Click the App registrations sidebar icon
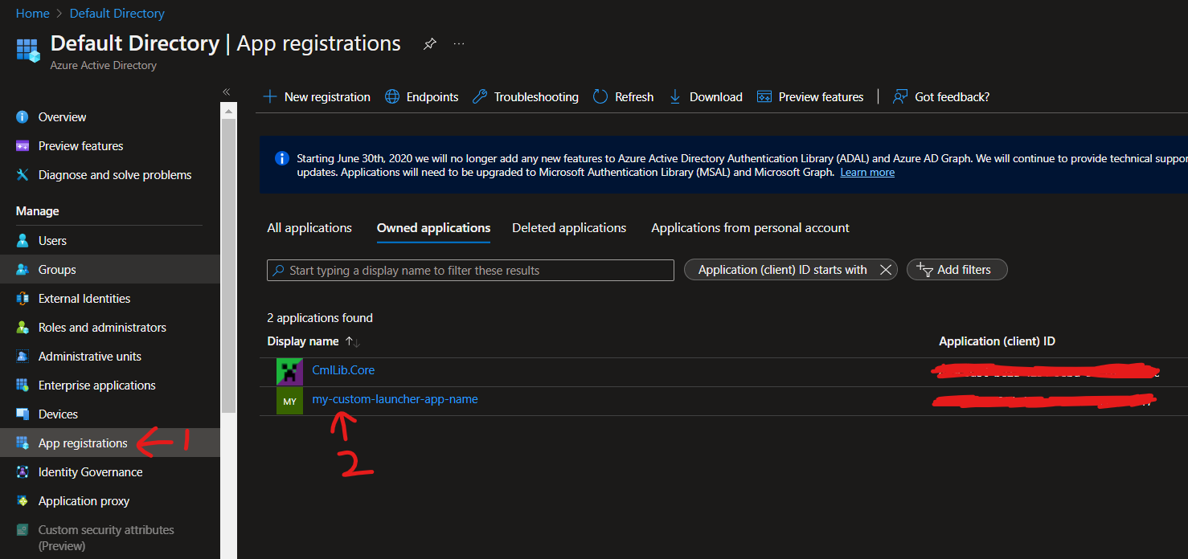 tap(23, 443)
